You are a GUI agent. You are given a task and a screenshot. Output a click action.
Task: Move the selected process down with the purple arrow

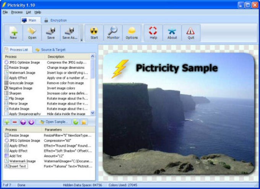(x=31, y=122)
